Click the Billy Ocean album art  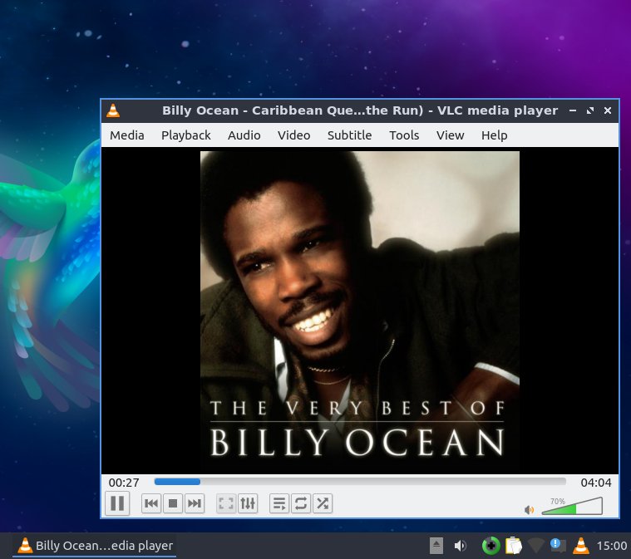tap(360, 311)
